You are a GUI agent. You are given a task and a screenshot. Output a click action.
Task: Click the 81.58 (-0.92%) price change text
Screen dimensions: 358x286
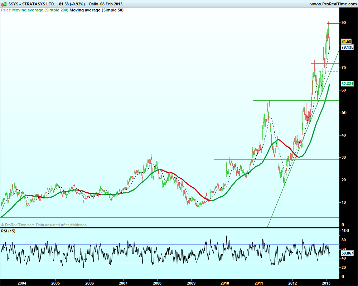(72, 4)
